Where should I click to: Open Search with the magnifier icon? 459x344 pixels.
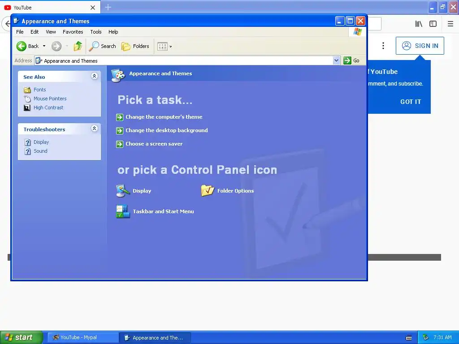(x=103, y=46)
